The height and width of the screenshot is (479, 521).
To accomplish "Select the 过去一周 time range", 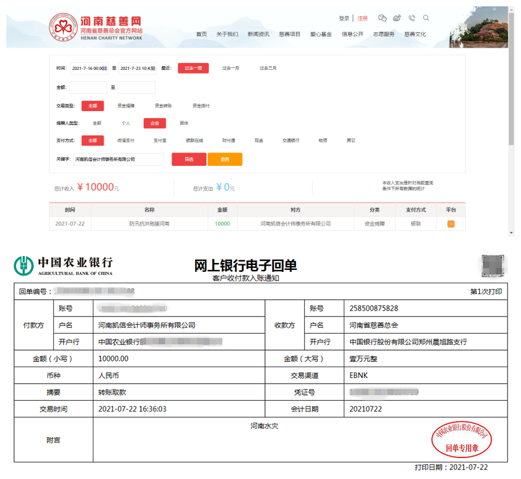I will coord(193,68).
